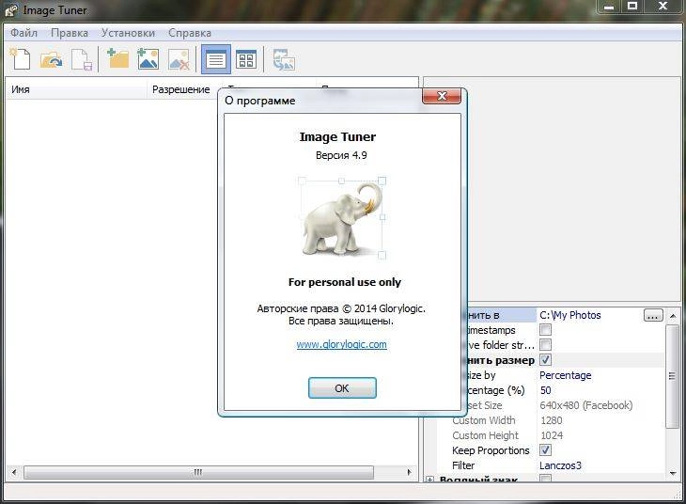Switch to details list view icon
The height and width of the screenshot is (504, 686).
pyautogui.click(x=216, y=59)
